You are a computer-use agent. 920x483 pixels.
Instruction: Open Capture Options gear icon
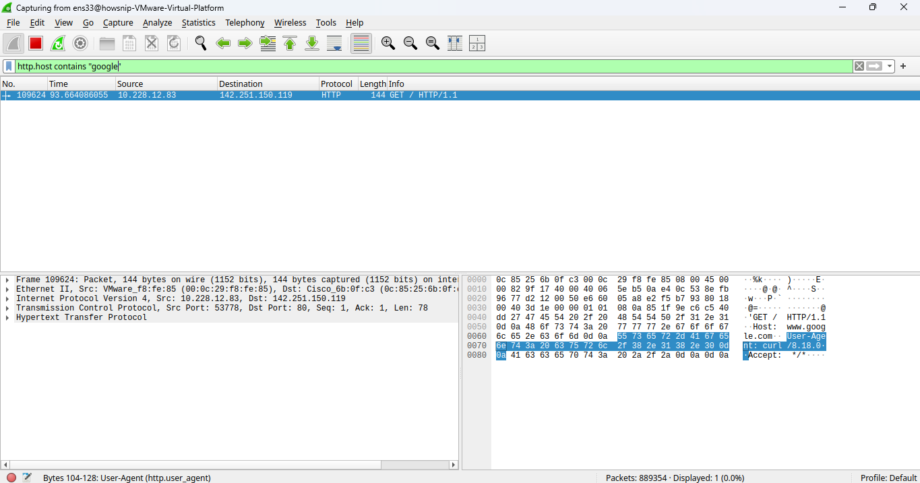point(80,44)
